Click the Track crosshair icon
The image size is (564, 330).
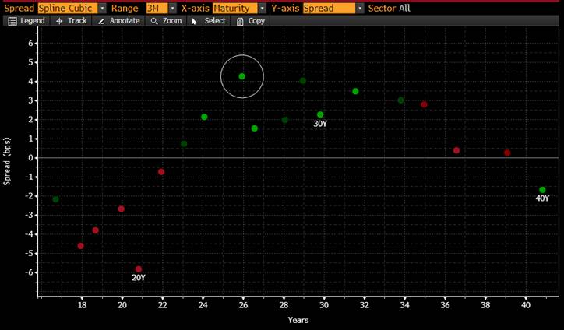point(59,21)
